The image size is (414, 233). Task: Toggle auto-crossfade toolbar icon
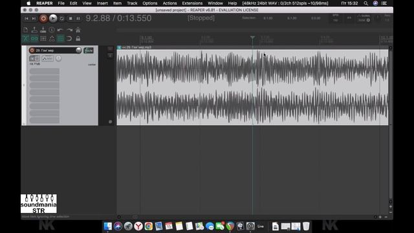(x=26, y=39)
